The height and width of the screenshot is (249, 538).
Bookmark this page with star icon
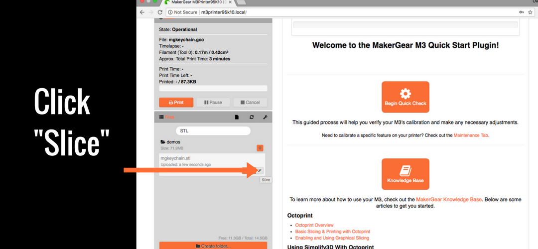[531, 12]
